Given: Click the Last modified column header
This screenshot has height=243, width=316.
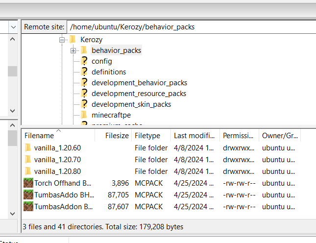Looking at the screenshot, I should click(194, 136).
